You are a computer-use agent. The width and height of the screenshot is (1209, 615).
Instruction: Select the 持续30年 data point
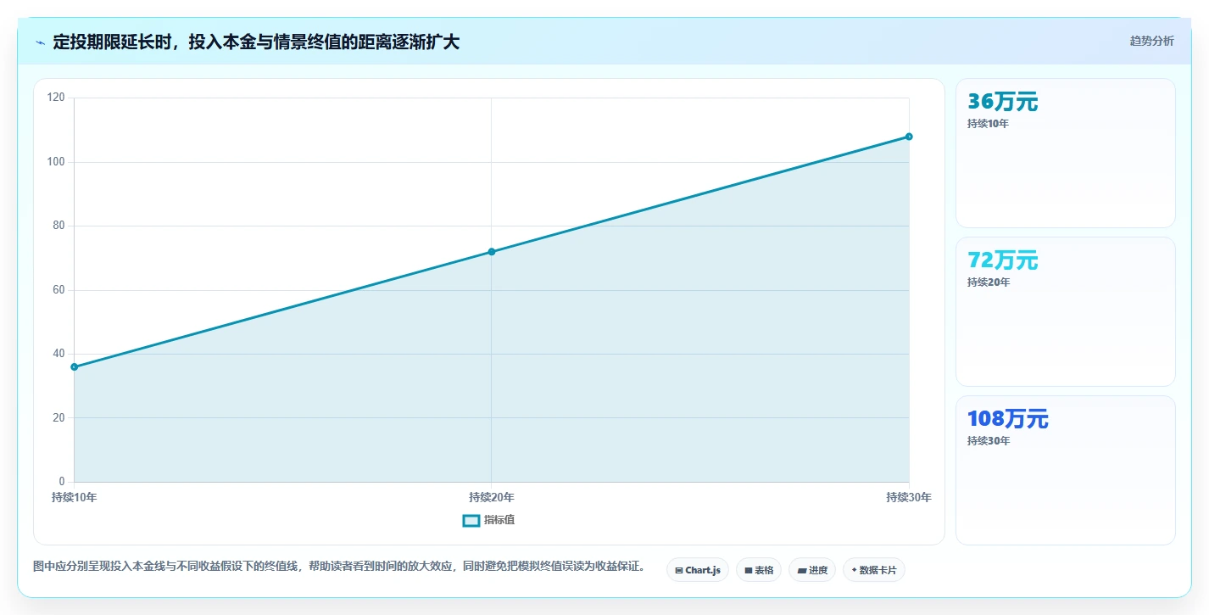coord(909,137)
